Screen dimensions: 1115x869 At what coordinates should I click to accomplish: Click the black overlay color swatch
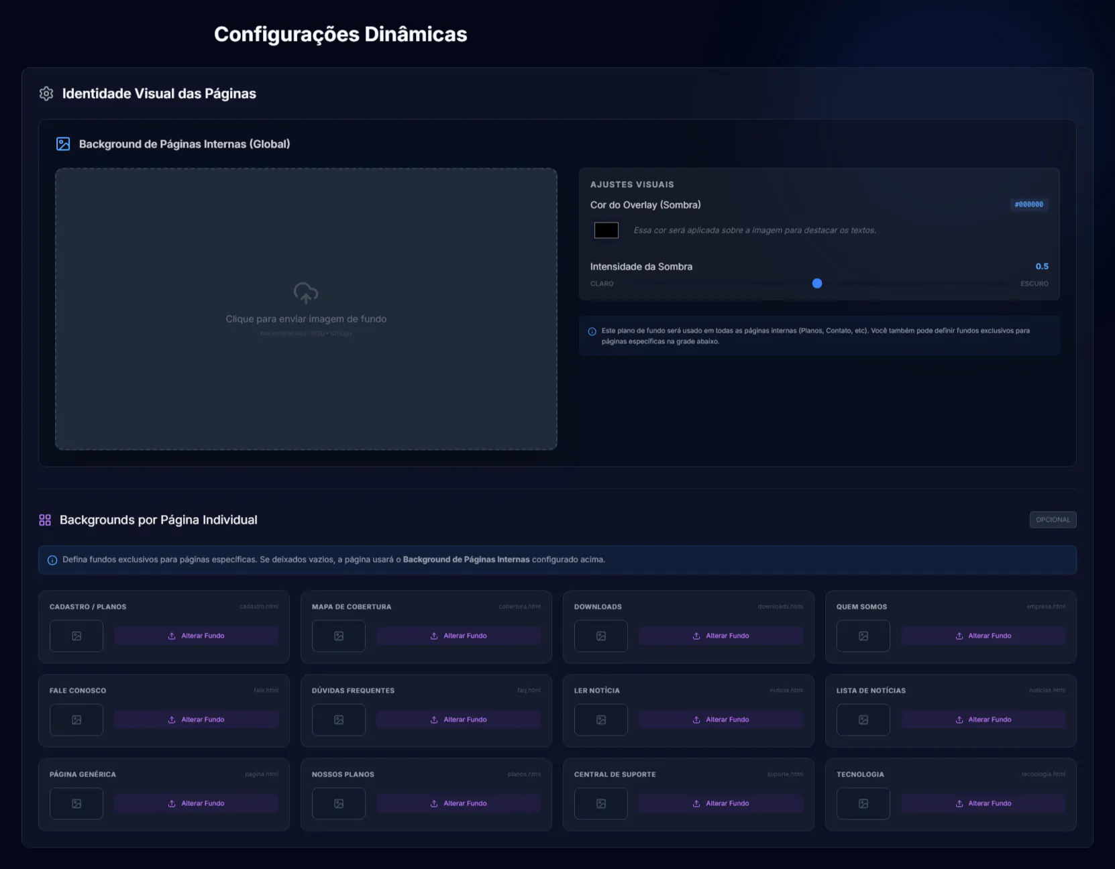point(606,231)
